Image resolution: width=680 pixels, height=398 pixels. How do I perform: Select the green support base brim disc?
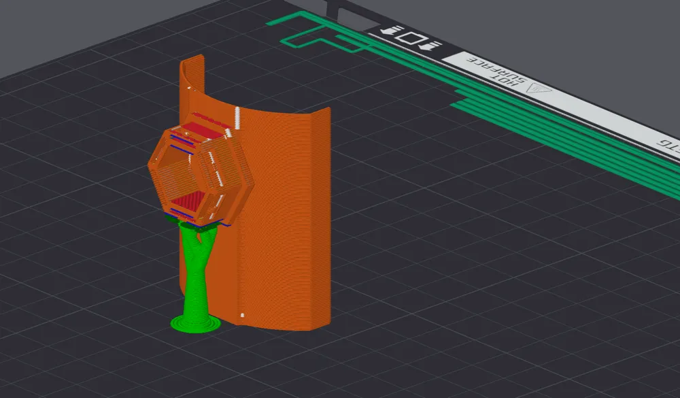pyautogui.click(x=194, y=324)
